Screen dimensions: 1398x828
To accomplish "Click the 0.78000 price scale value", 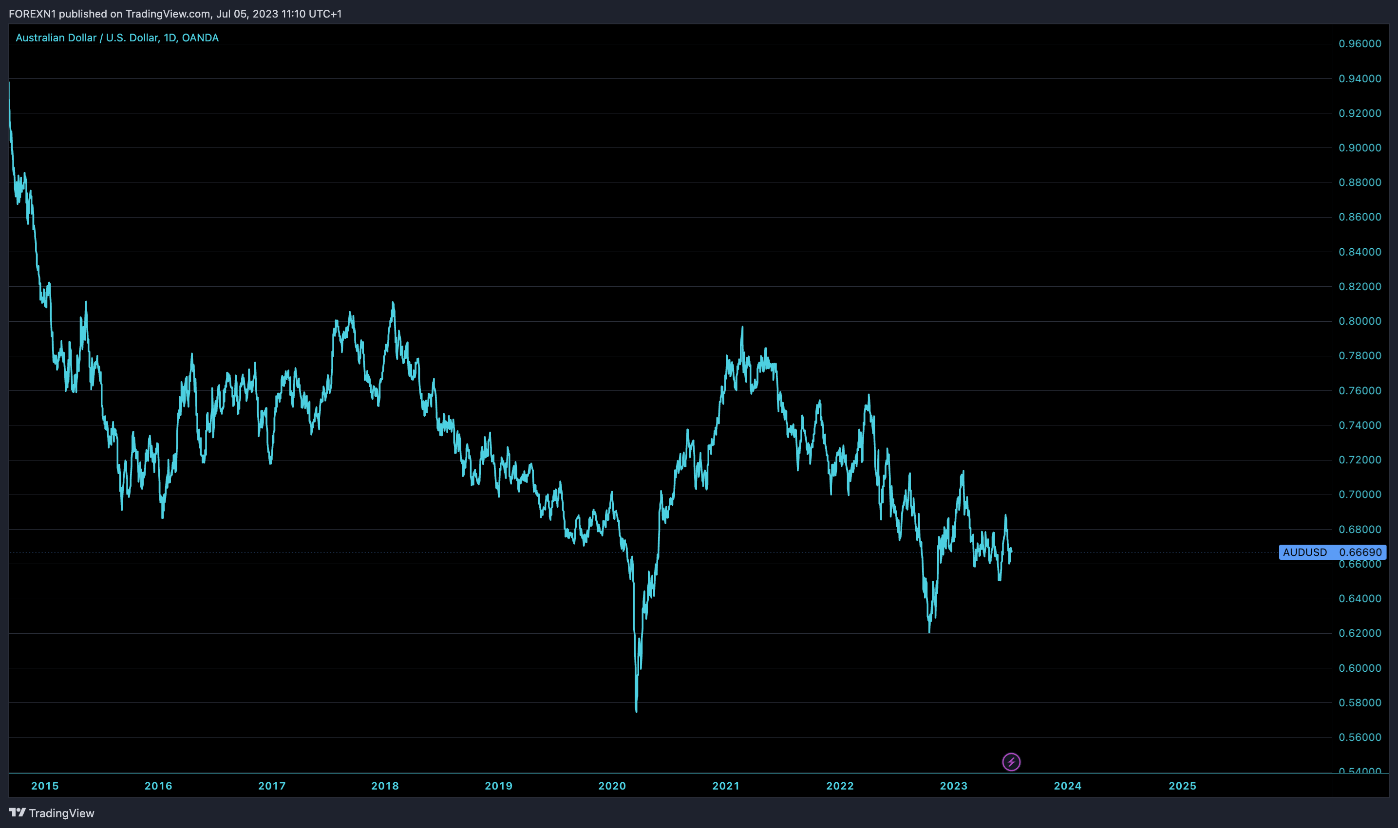I will coord(1360,355).
